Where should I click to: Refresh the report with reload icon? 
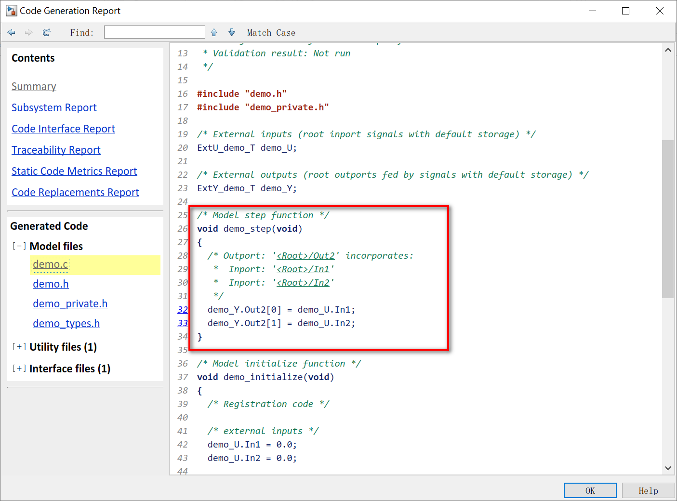point(47,32)
